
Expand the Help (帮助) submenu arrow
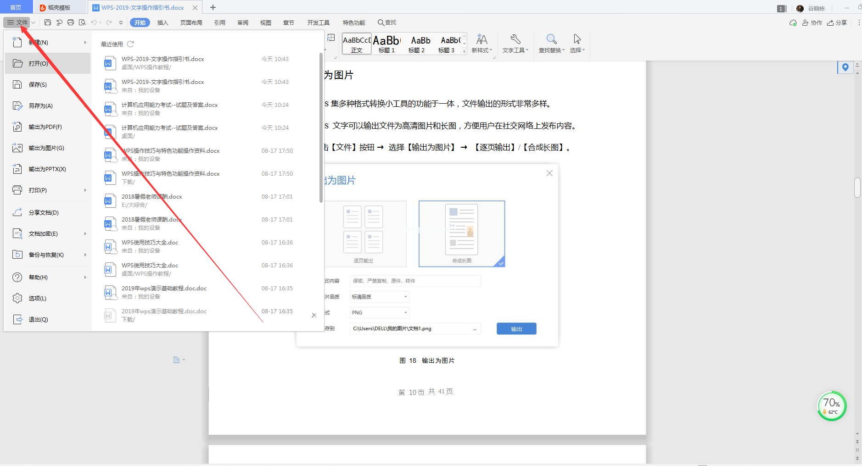[85, 277]
